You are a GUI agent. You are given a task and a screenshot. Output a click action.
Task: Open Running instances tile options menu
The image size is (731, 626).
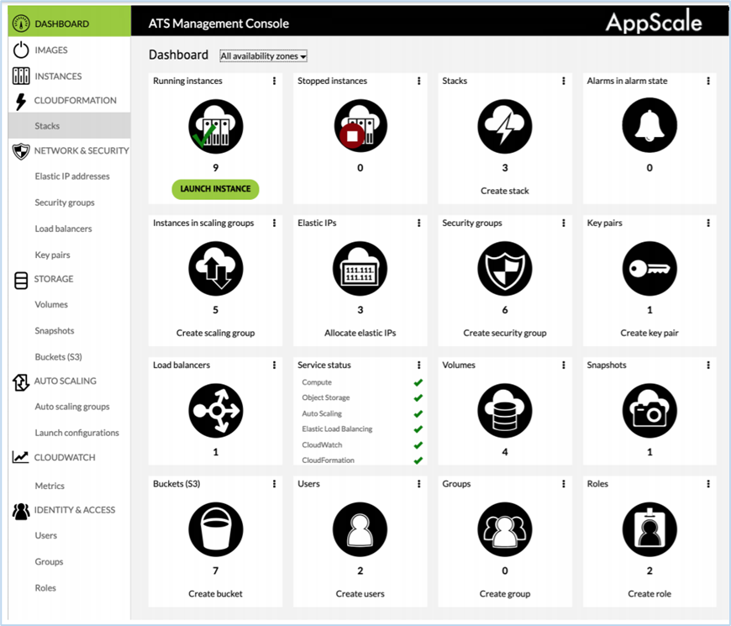coord(274,81)
